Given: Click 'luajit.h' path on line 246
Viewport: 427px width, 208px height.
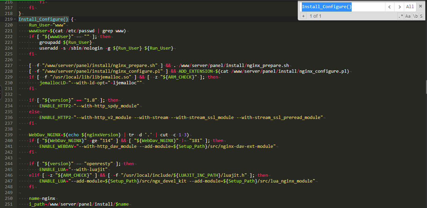Looking at the screenshot, I should (234, 175).
